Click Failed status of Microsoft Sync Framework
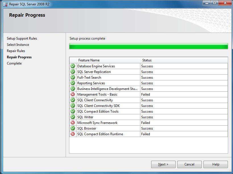Viewport: 233px width, 174px height. coord(145,123)
